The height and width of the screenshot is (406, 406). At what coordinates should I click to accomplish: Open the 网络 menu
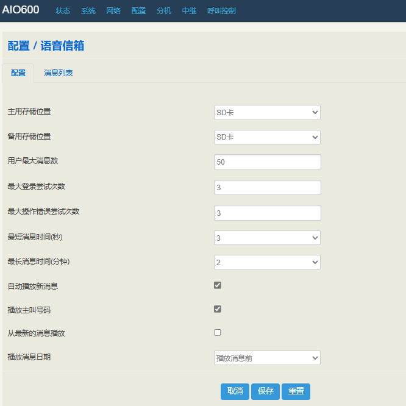click(113, 11)
